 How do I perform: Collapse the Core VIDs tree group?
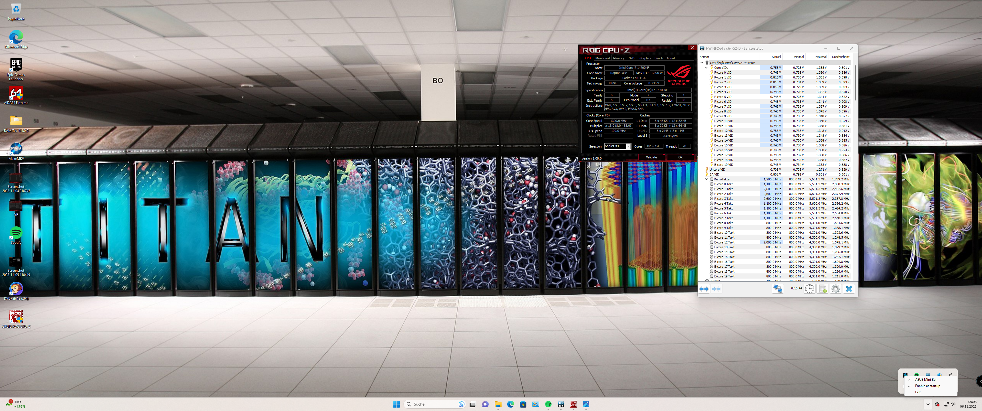click(x=707, y=67)
